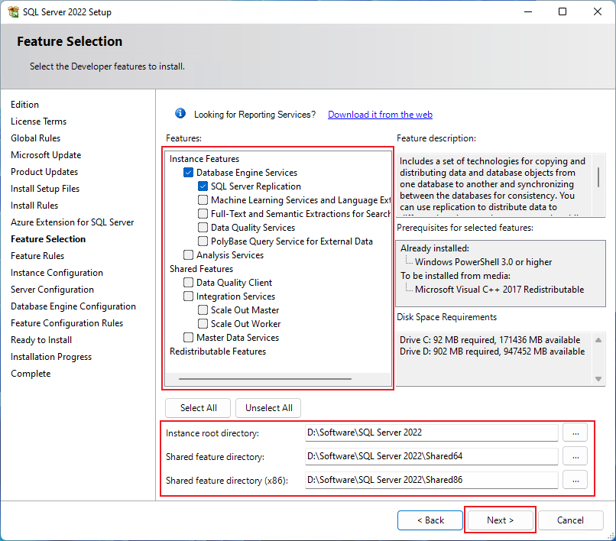Click the Select All button
The width and height of the screenshot is (616, 541).
198,408
